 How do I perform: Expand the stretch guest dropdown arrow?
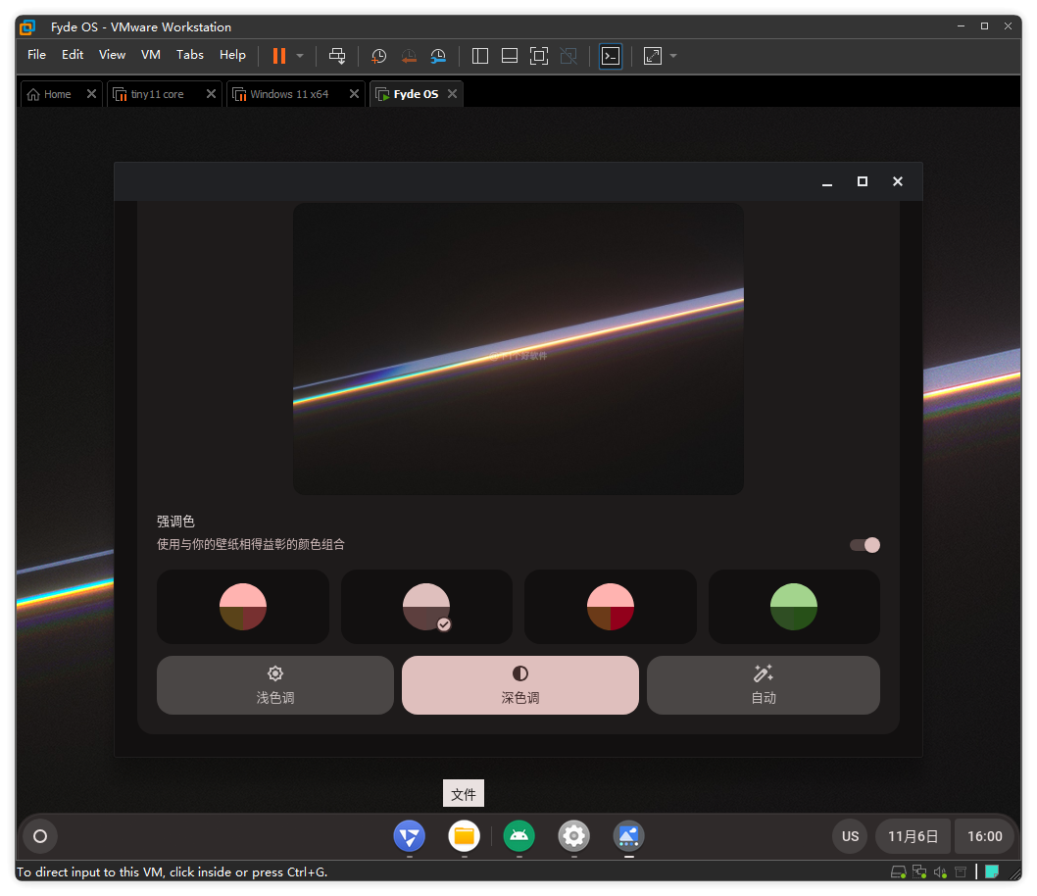[x=673, y=56]
